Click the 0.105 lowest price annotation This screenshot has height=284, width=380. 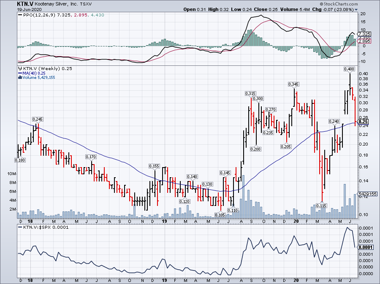tap(220, 215)
